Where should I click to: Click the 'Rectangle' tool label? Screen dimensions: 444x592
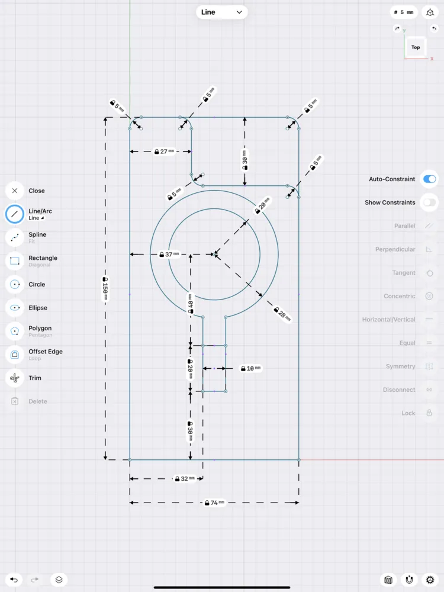tap(43, 258)
